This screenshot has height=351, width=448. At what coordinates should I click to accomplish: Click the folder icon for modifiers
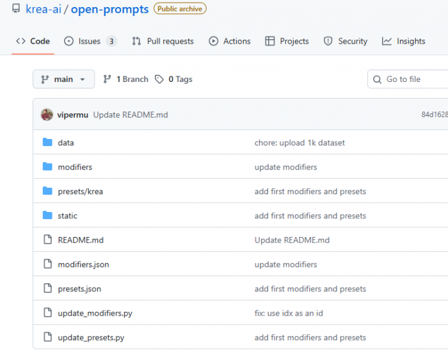pyautogui.click(x=47, y=167)
